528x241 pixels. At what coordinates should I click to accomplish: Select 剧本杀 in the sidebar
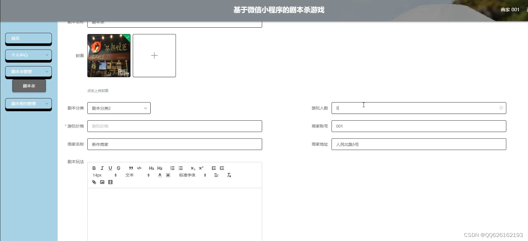(29, 86)
